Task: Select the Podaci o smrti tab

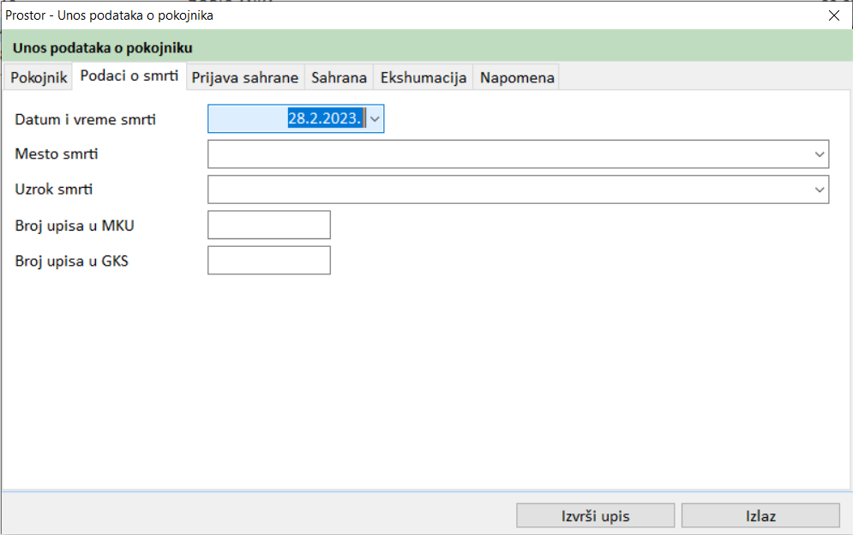Action: pos(129,76)
